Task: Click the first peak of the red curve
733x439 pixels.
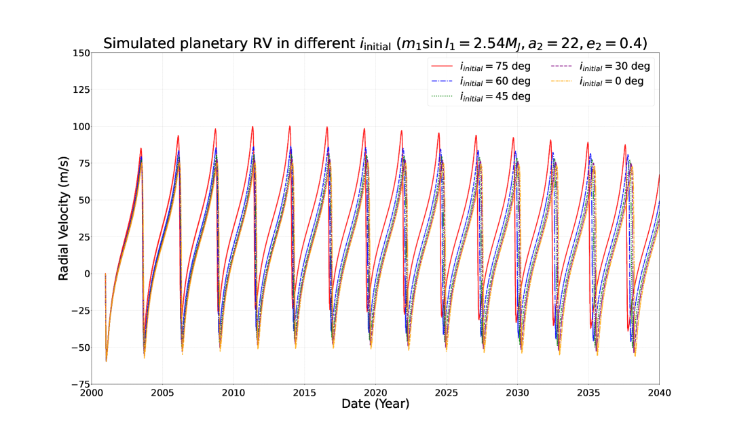Action: tap(141, 148)
